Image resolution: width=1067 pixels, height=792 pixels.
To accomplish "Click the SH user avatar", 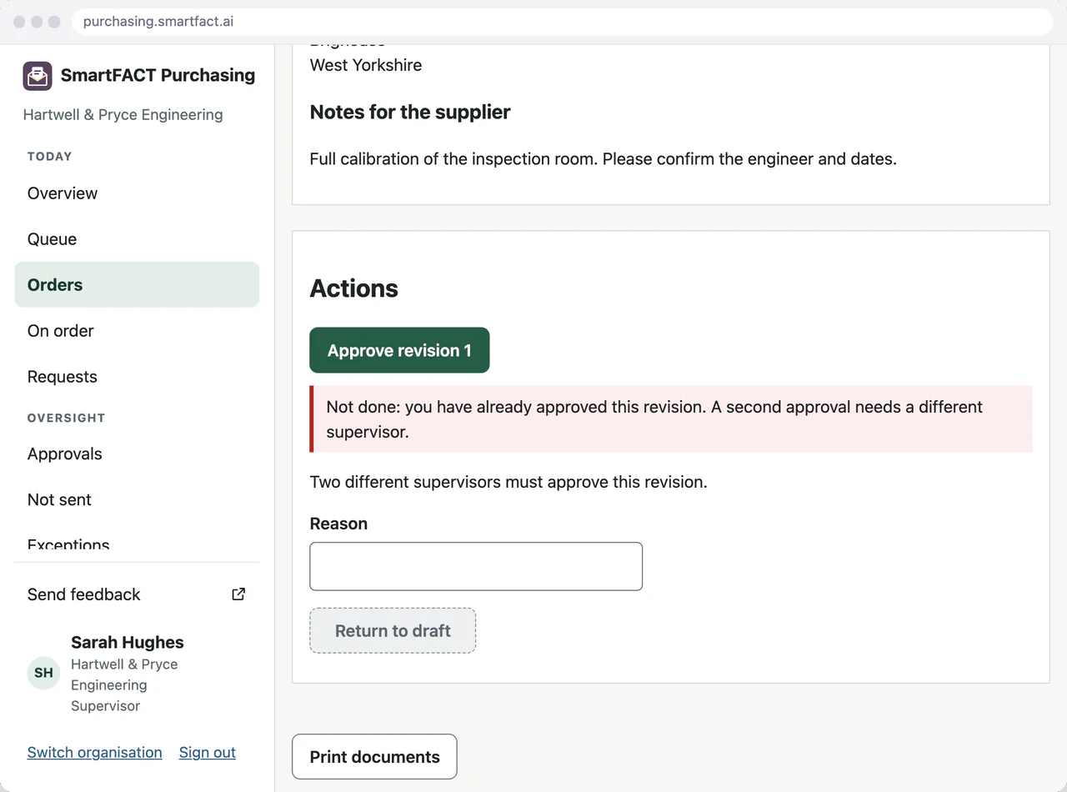I will click(x=43, y=673).
